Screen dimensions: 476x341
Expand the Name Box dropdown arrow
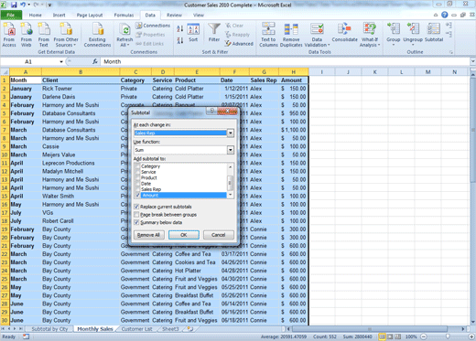(61, 61)
